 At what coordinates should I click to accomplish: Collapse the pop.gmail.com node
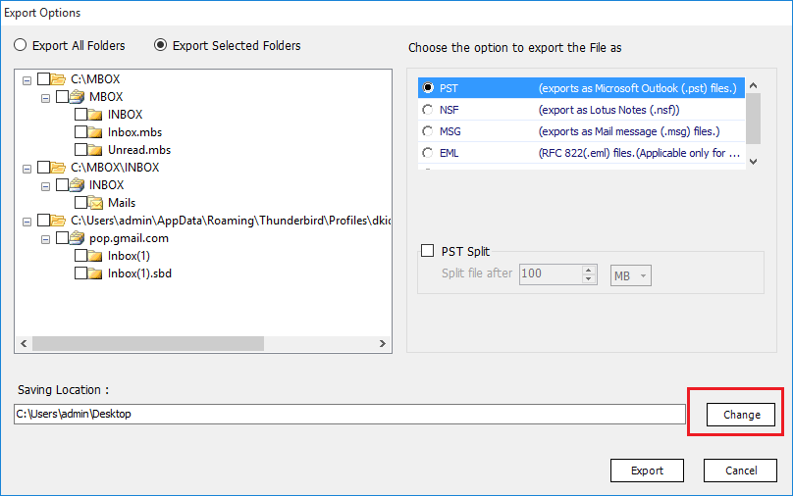(45, 239)
